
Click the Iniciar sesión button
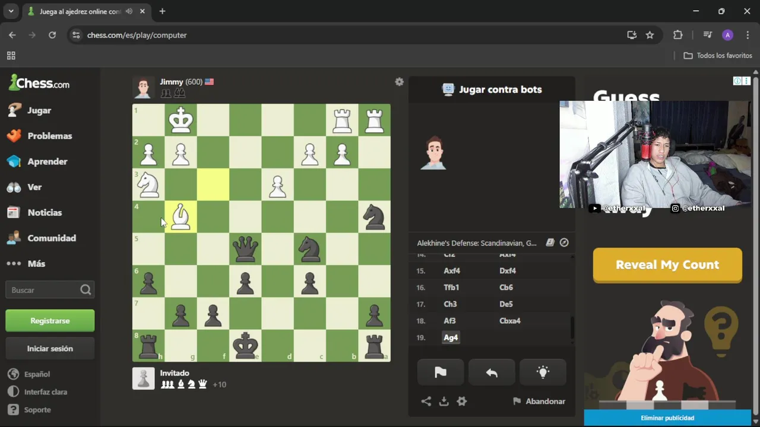click(50, 349)
